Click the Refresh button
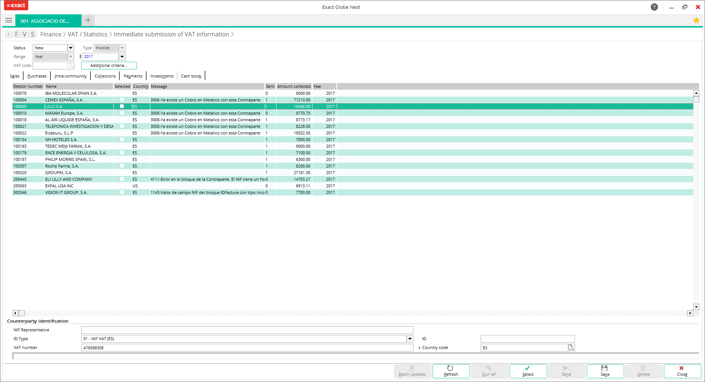Image resolution: width=705 pixels, height=382 pixels. coord(451,371)
